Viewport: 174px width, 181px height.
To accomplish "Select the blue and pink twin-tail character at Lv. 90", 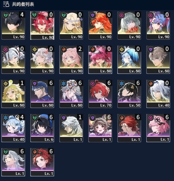I will coord(158,25).
